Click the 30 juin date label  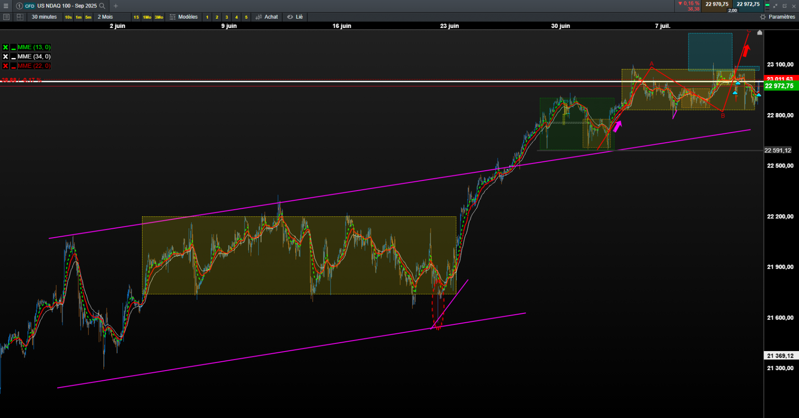pos(561,26)
